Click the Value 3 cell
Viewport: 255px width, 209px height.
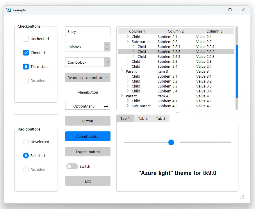pyautogui.click(x=202, y=71)
